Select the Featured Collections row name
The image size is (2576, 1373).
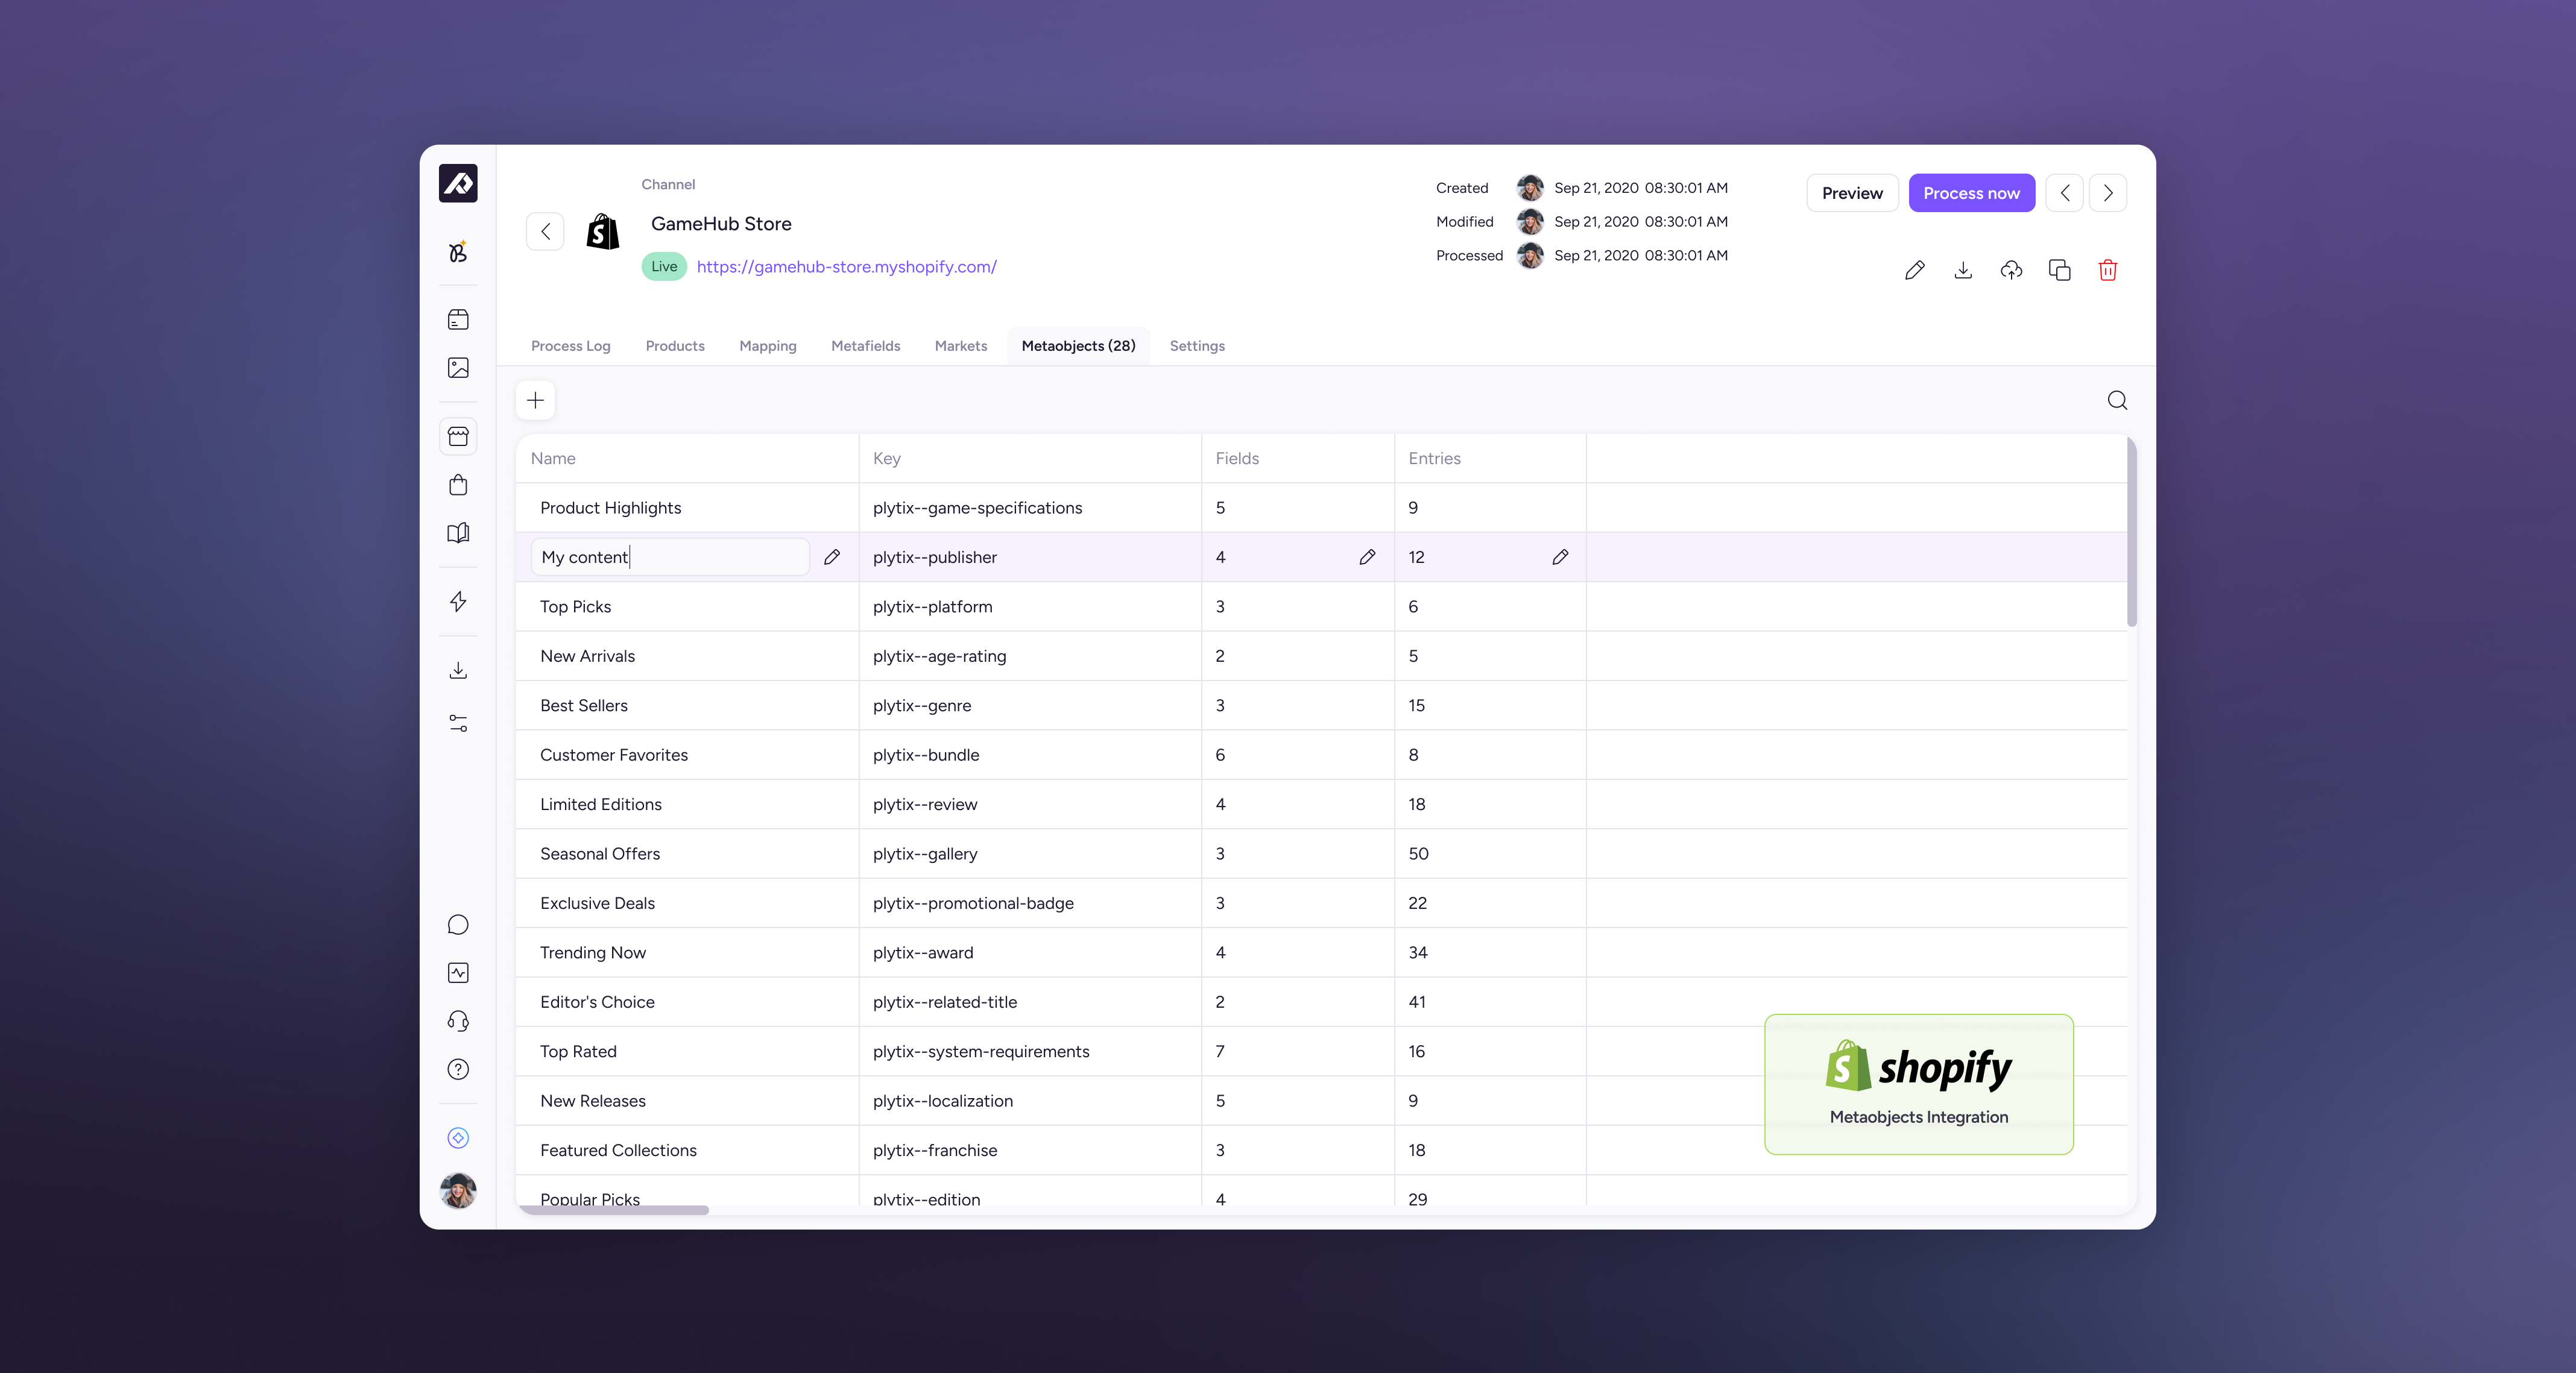[618, 1150]
